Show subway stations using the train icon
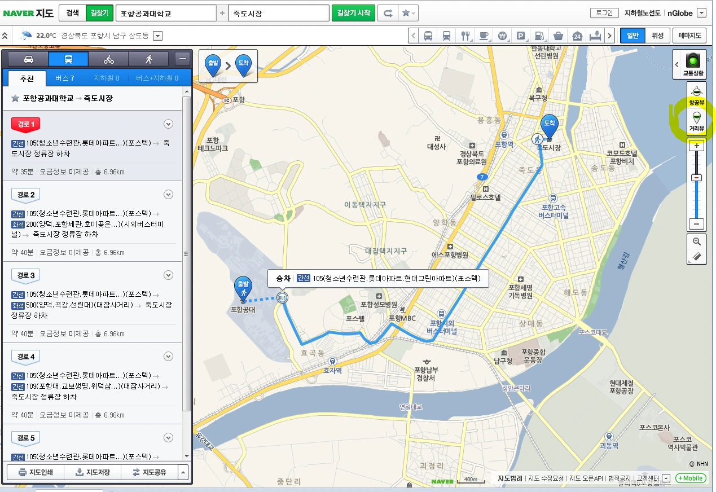The image size is (716, 492). (x=447, y=36)
